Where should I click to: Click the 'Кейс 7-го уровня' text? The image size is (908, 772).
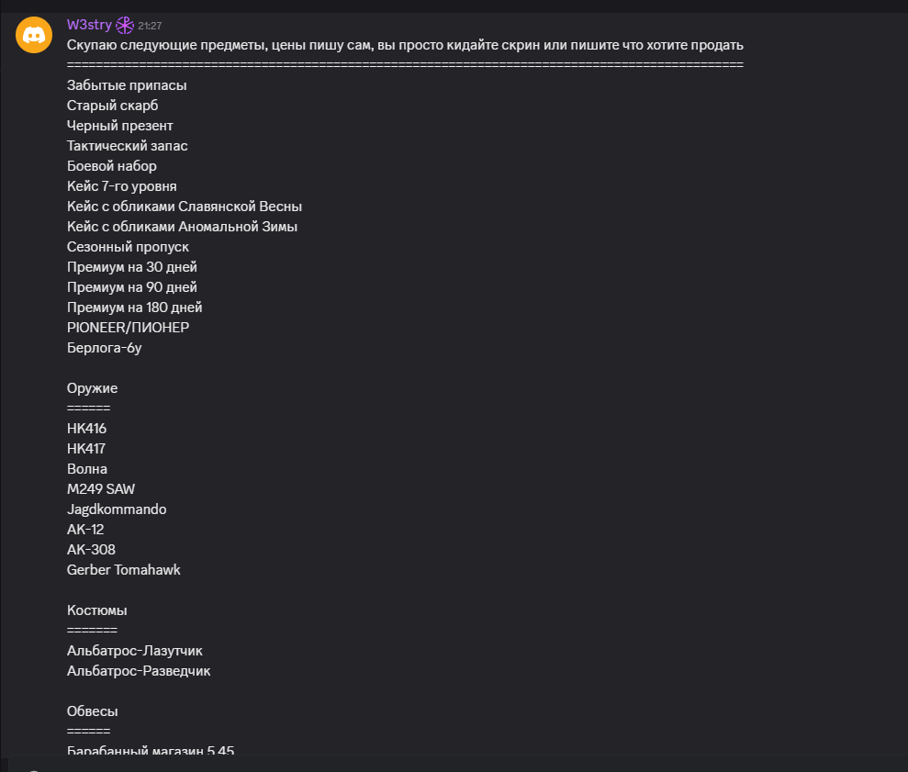(x=121, y=186)
